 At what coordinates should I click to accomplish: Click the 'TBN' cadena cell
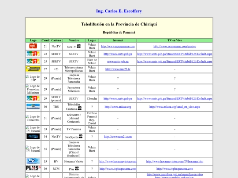(56, 107)
